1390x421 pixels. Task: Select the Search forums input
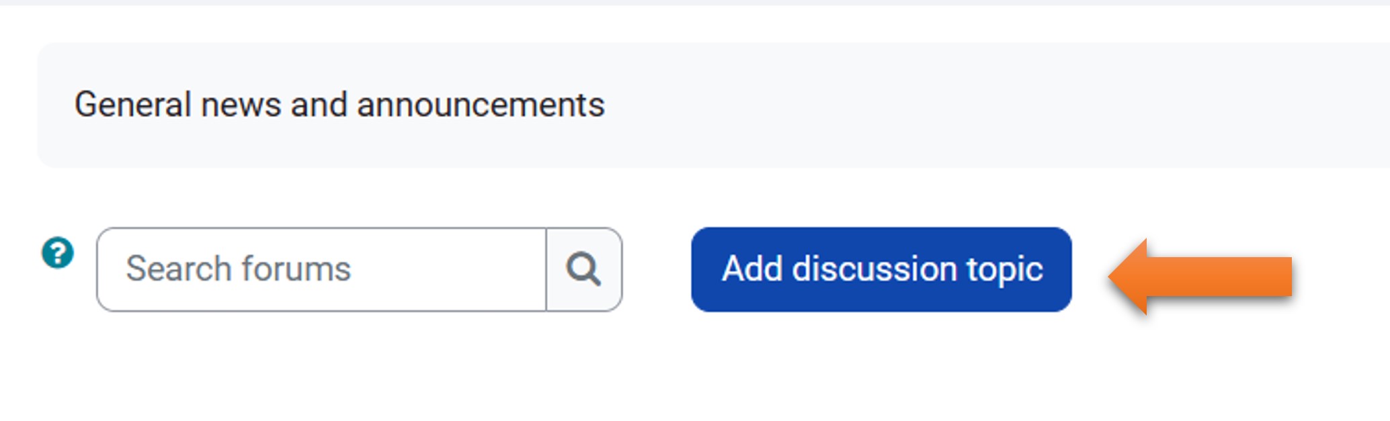coord(321,269)
